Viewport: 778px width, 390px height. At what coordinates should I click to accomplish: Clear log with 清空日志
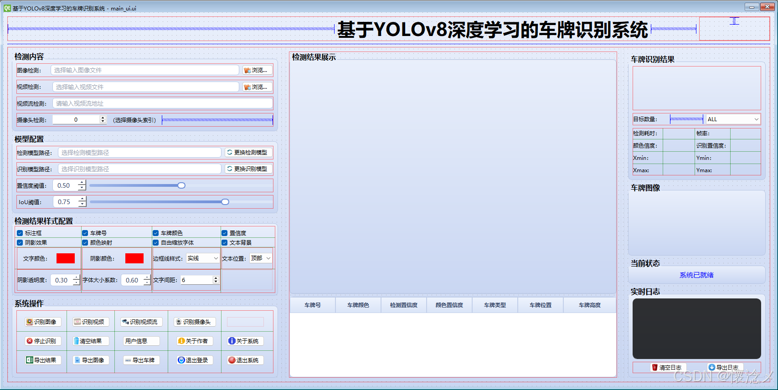pos(668,367)
